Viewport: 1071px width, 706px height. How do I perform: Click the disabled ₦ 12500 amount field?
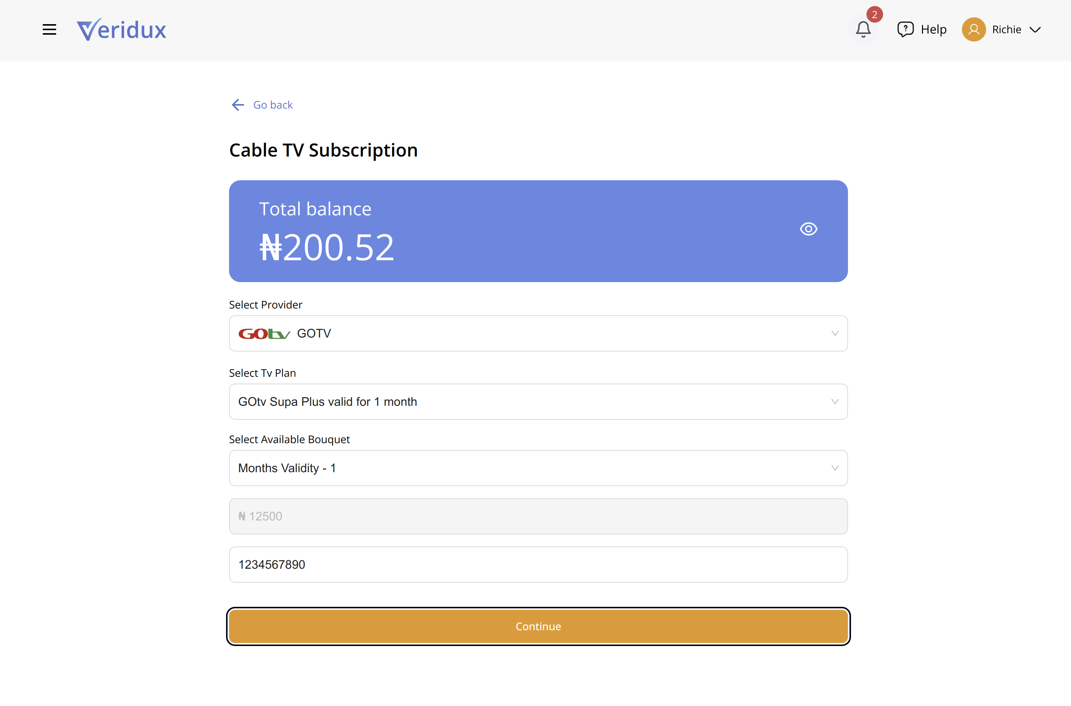pyautogui.click(x=538, y=516)
